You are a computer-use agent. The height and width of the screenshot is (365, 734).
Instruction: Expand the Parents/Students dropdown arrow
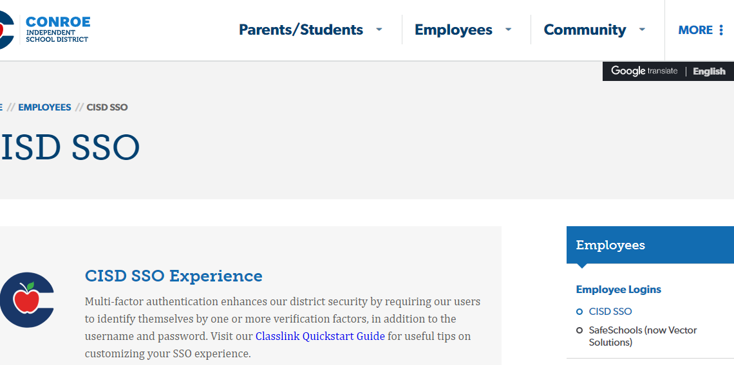point(379,30)
